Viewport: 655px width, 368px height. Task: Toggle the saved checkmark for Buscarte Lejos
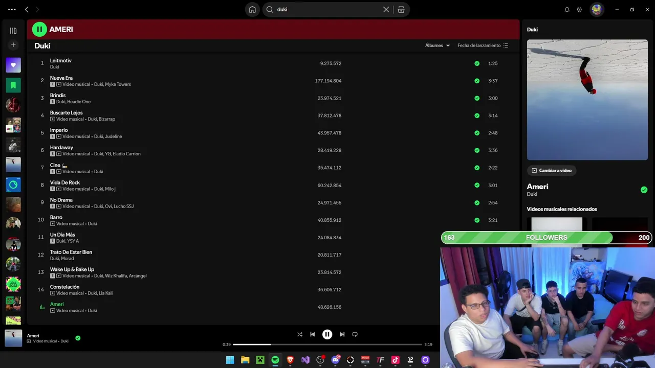coord(477,116)
